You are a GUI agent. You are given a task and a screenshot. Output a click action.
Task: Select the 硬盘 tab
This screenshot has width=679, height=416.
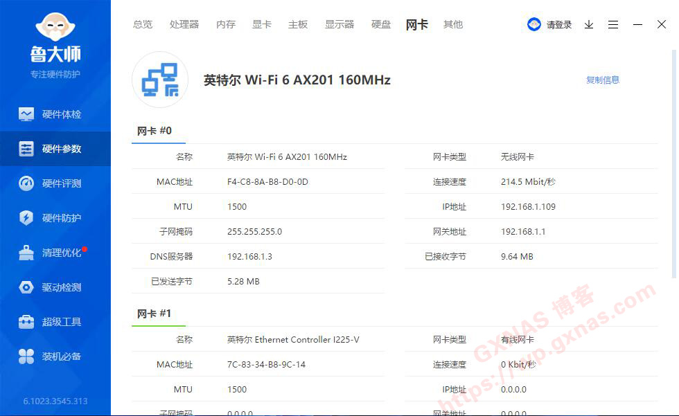tap(381, 24)
